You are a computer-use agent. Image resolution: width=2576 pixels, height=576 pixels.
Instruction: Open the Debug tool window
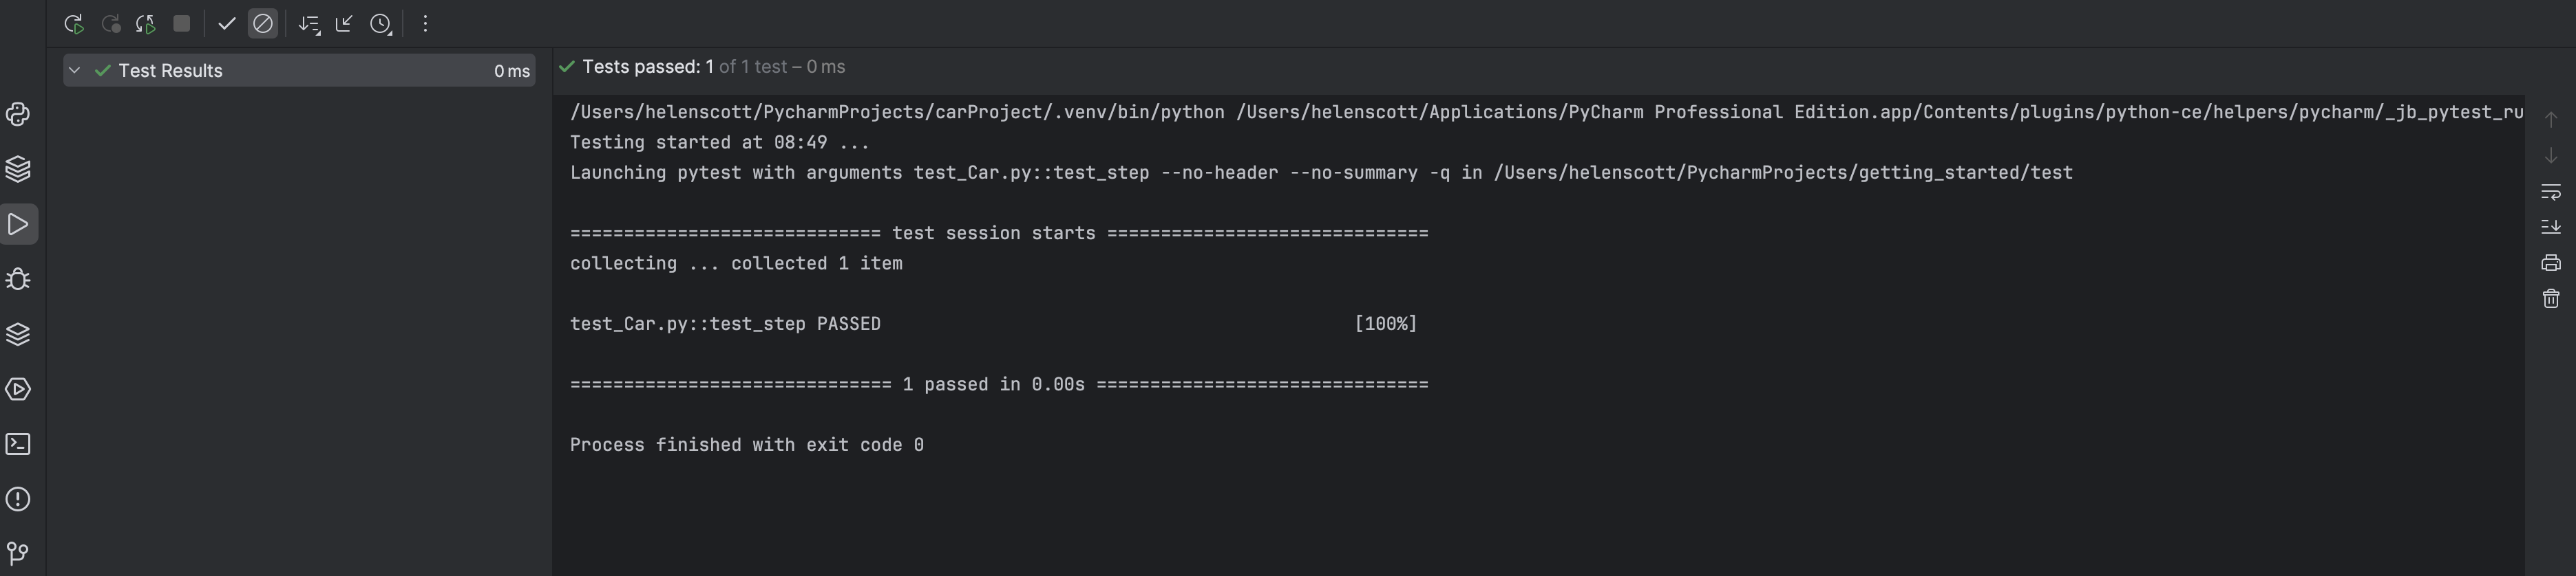point(18,280)
